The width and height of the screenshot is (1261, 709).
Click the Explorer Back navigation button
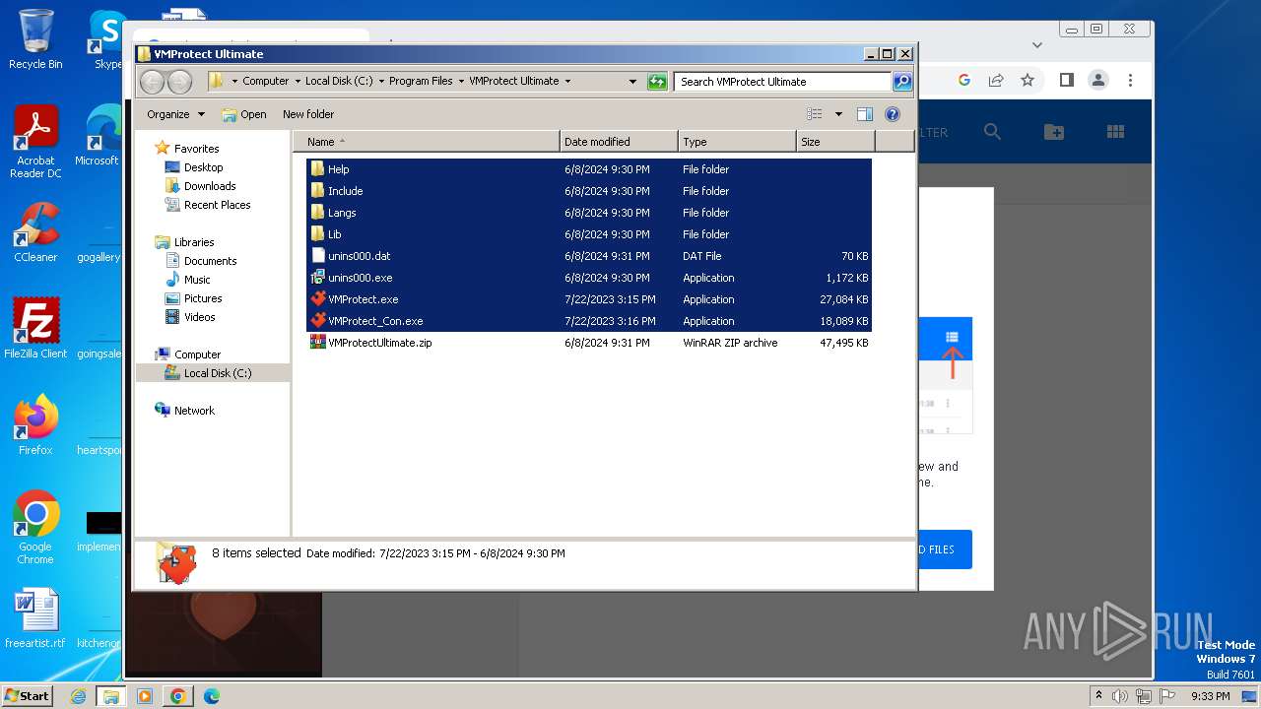pyautogui.click(x=152, y=82)
